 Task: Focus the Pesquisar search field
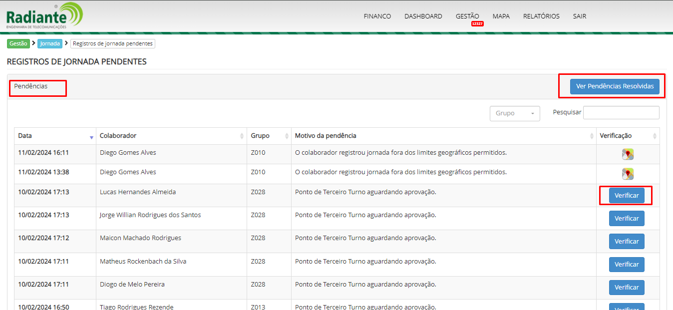click(621, 113)
